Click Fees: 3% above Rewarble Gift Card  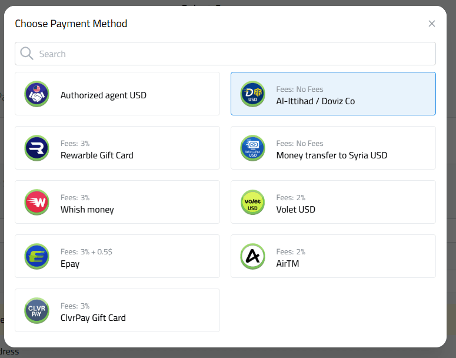coord(75,144)
